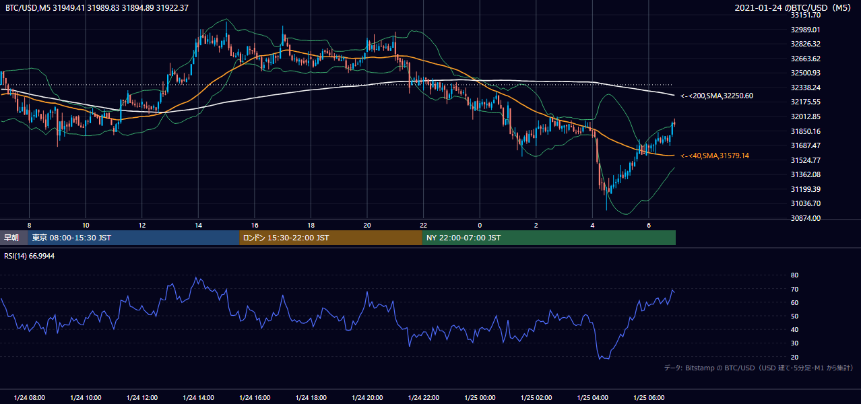Click hour tick 8 under price chart
Screen dimensions: 861x404
(29, 225)
